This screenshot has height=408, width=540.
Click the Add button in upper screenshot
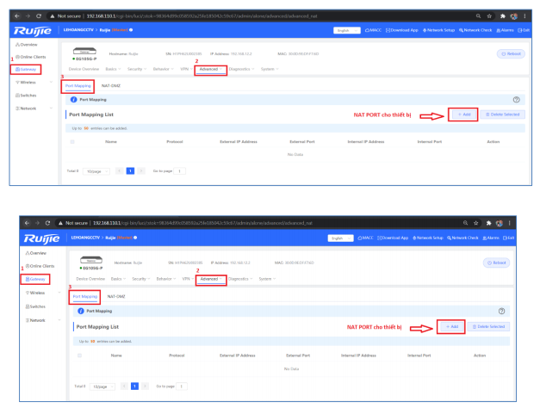(462, 114)
